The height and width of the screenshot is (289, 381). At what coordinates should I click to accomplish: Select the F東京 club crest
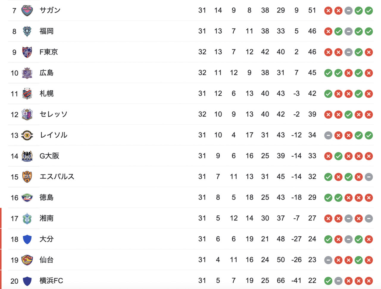(27, 52)
